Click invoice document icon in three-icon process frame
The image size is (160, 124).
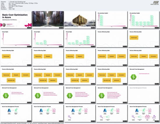coord(54,110)
